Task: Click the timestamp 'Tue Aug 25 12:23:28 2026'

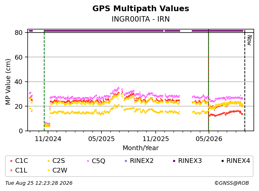Action: pos(39,183)
